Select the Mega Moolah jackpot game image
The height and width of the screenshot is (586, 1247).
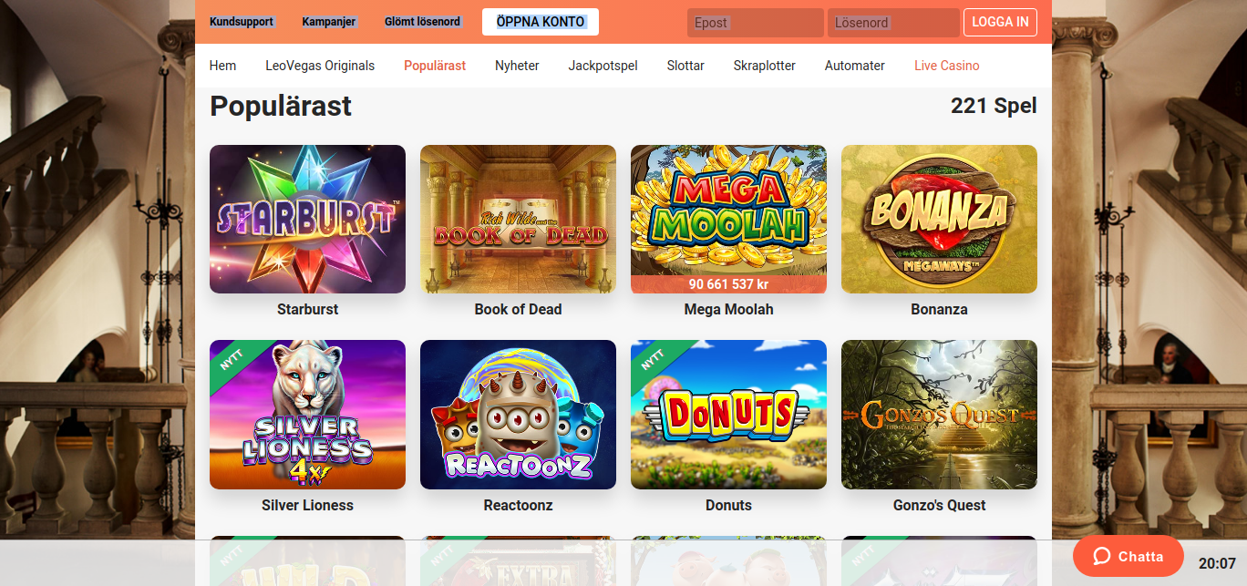pos(728,219)
